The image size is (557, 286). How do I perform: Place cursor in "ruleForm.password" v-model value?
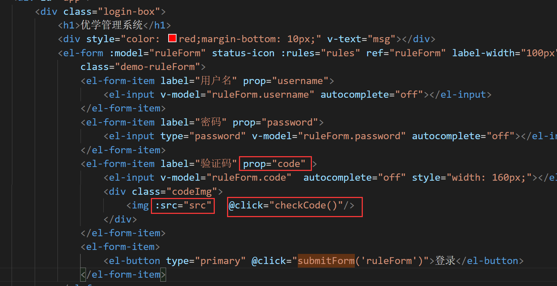(x=352, y=136)
